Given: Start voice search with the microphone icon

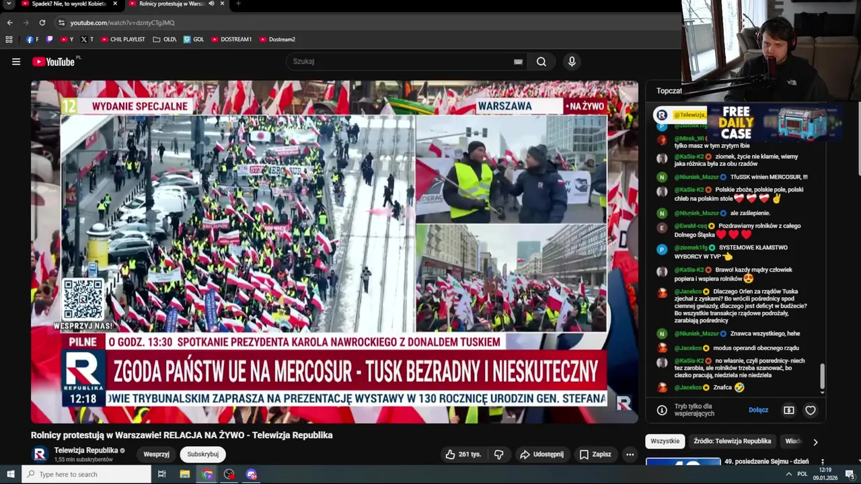Looking at the screenshot, I should [x=572, y=62].
